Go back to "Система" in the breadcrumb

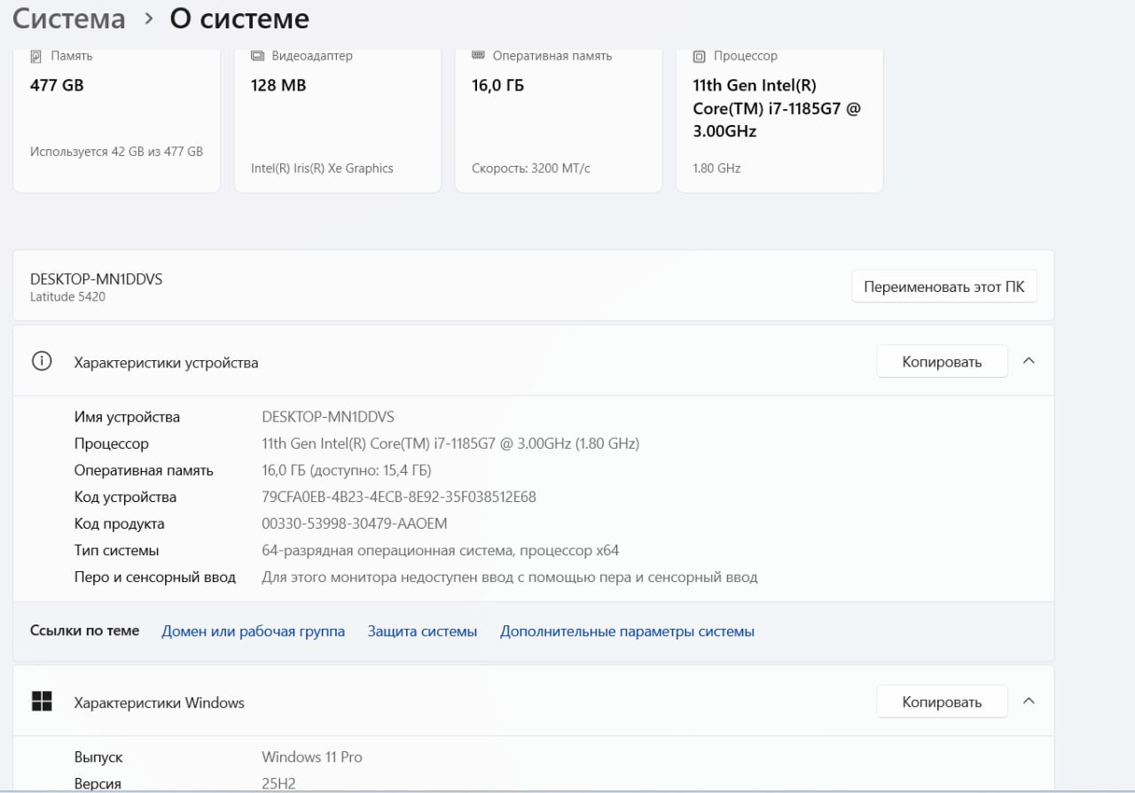click(69, 18)
